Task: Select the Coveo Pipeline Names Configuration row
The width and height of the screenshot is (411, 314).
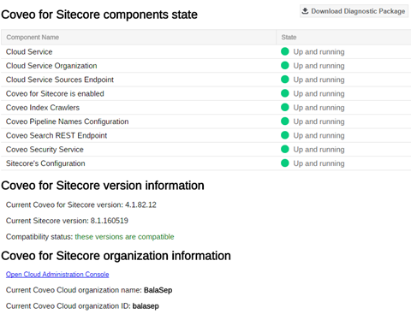Action: pos(206,121)
